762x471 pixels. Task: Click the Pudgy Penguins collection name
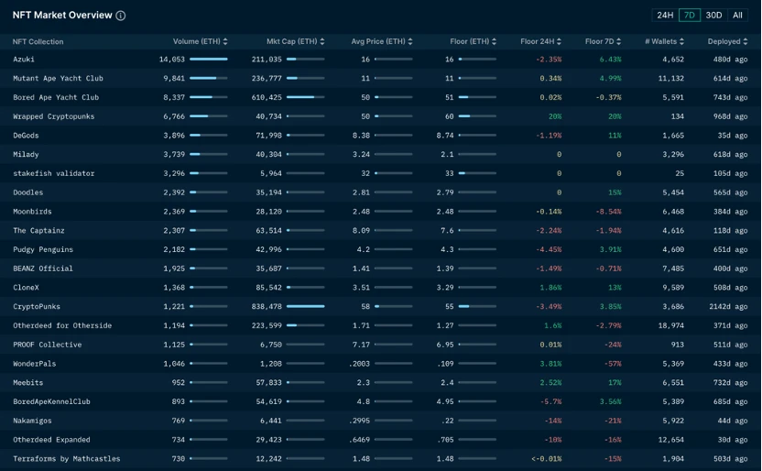43,249
